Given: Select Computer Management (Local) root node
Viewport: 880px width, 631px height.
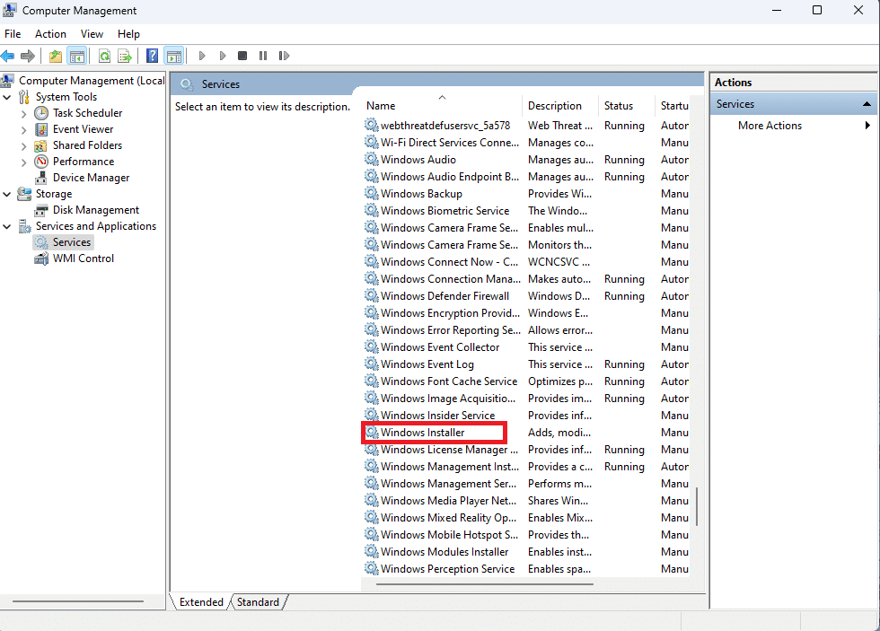Looking at the screenshot, I should pyautogui.click(x=92, y=81).
